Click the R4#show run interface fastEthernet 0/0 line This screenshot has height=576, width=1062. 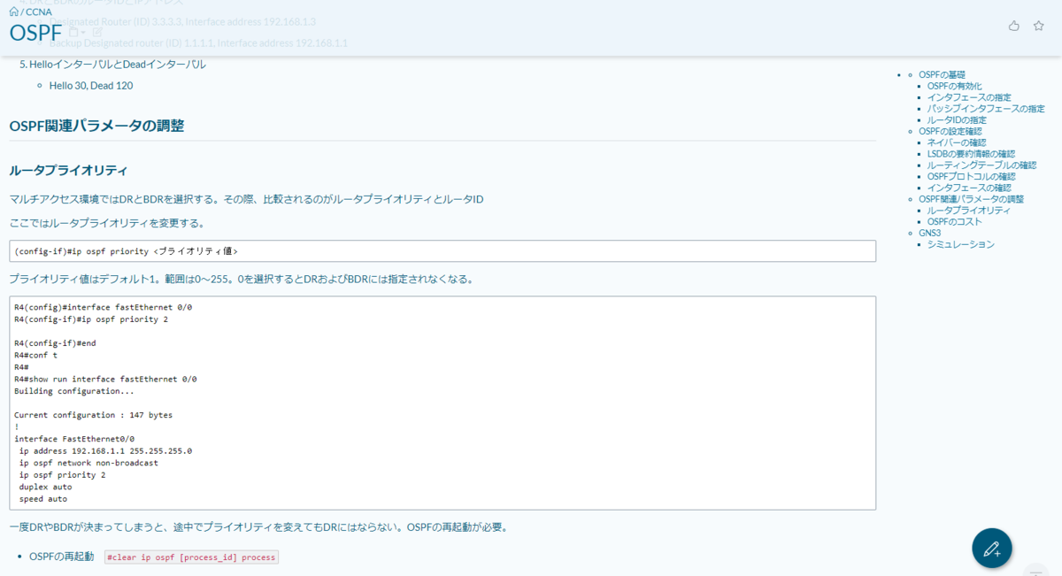pos(105,379)
